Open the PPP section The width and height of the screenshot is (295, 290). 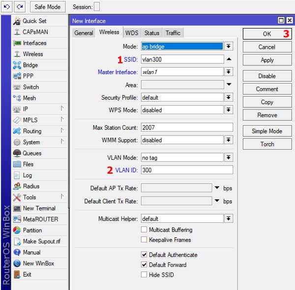coord(40,76)
